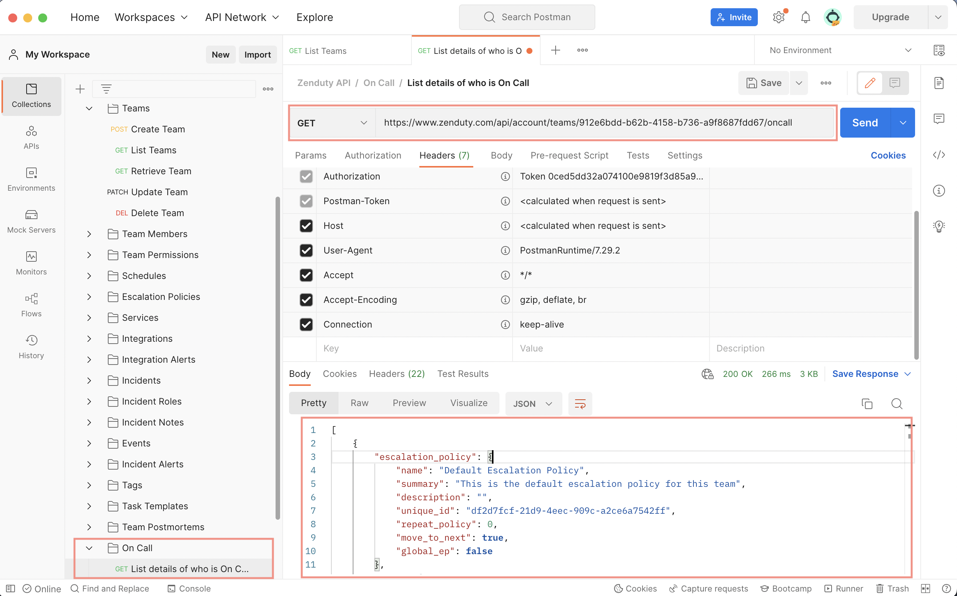Switch to the Pre-request Script tab
Viewport: 957px width, 596px height.
coord(569,155)
